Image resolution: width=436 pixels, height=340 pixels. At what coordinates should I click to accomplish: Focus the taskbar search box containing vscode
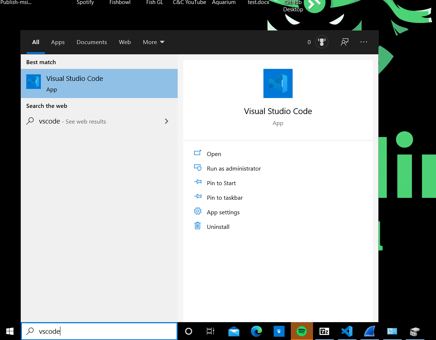(99, 331)
